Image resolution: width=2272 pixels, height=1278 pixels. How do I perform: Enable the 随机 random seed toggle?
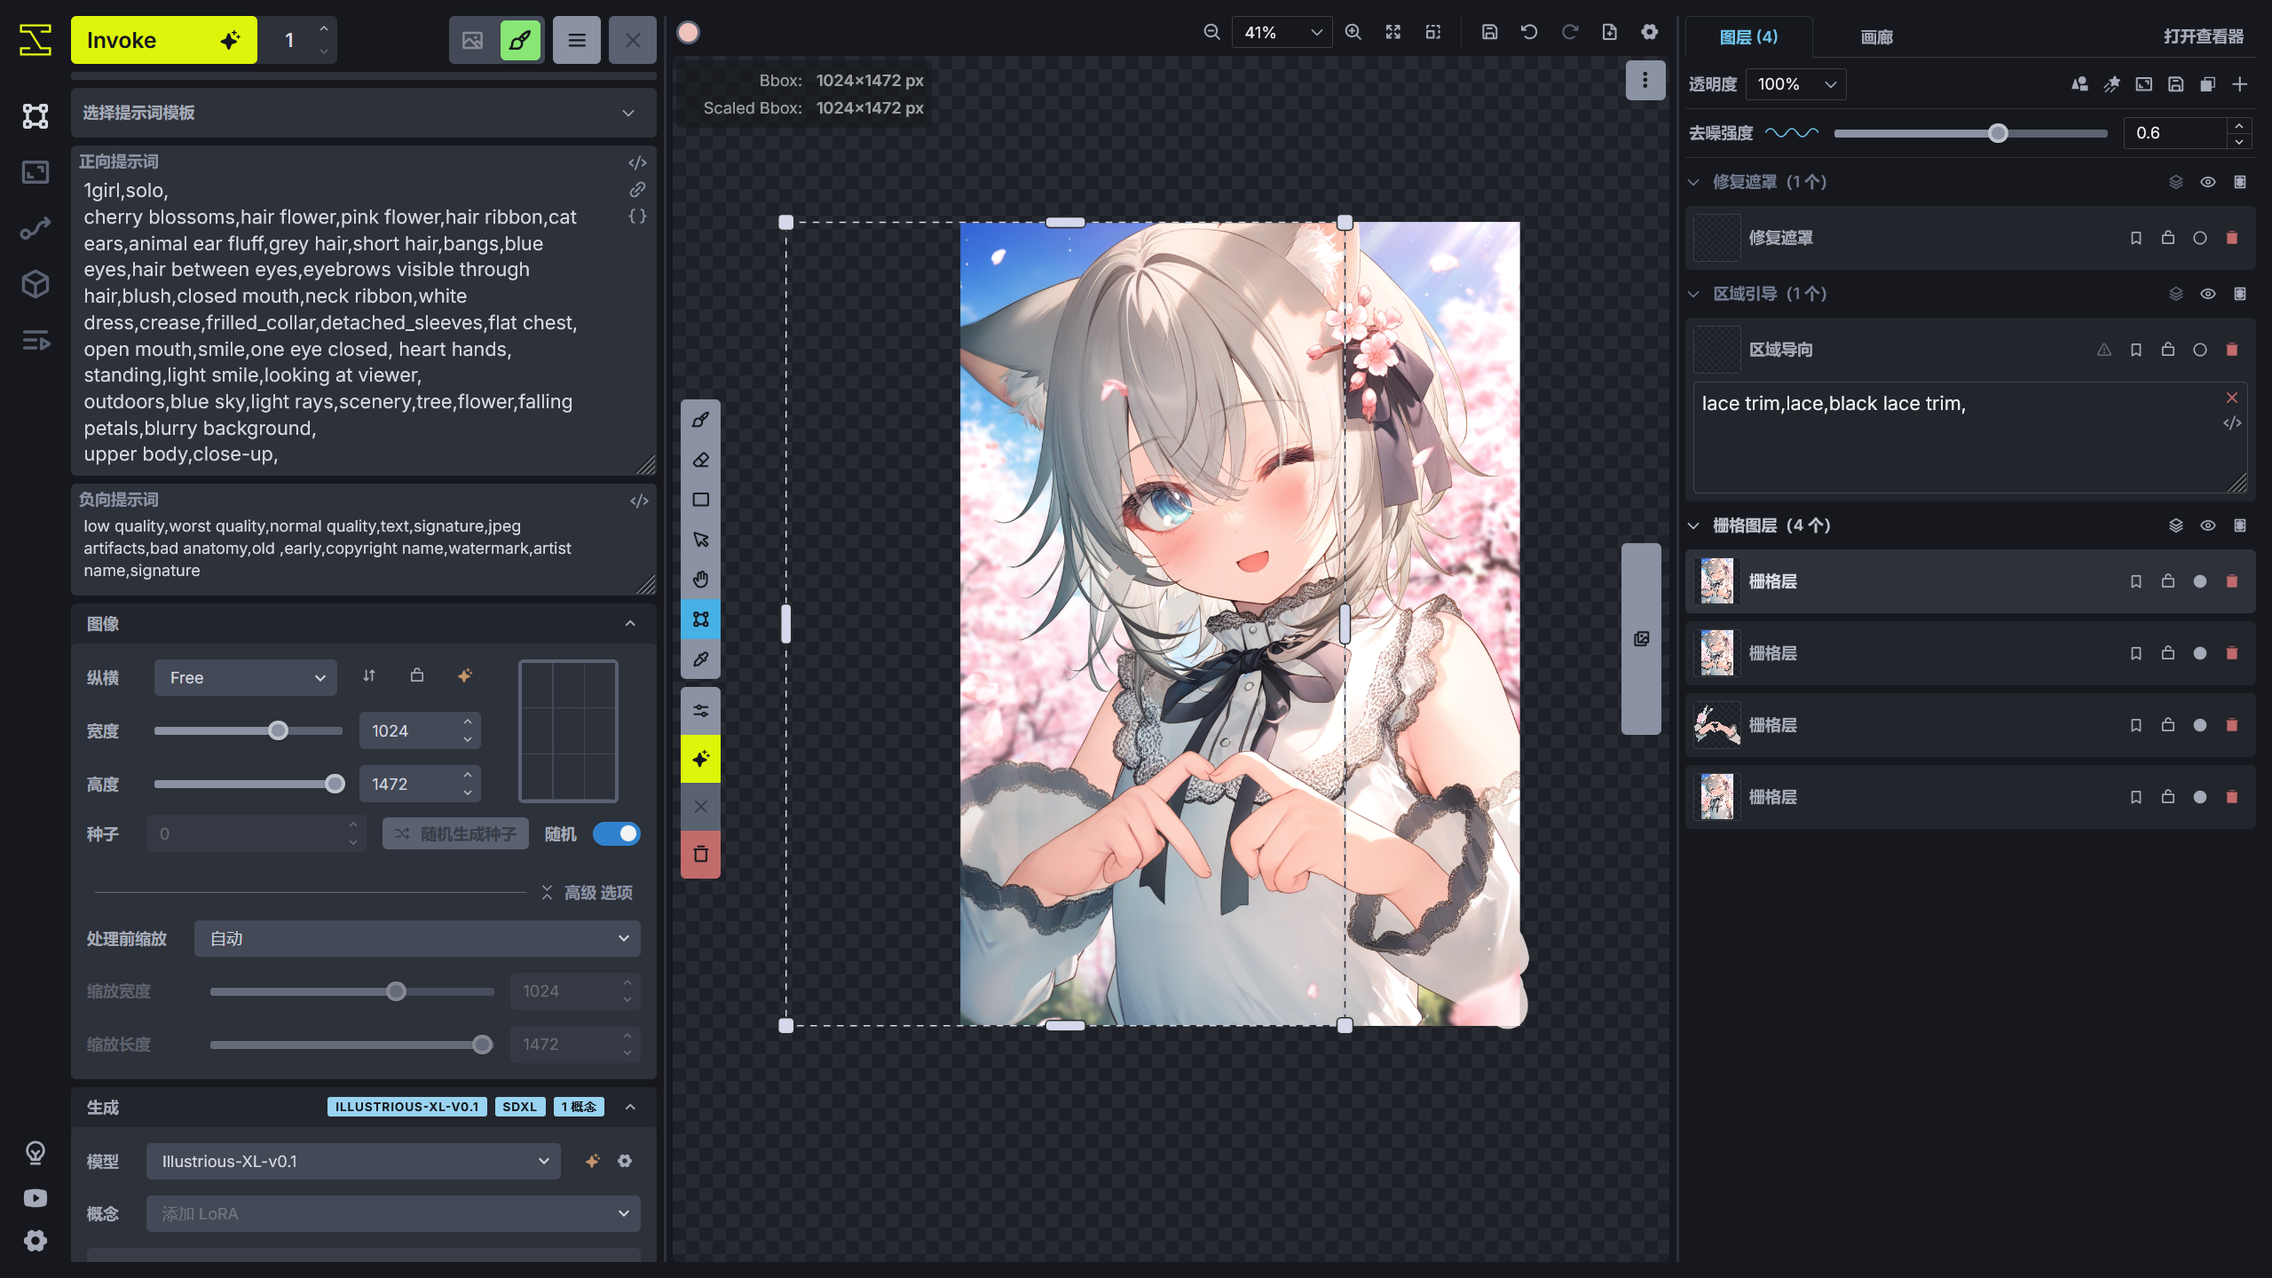[x=617, y=833]
